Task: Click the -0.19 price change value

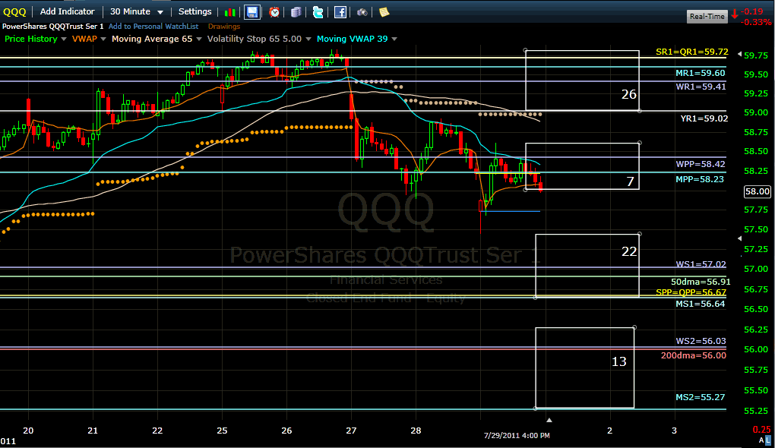Action: (x=752, y=11)
